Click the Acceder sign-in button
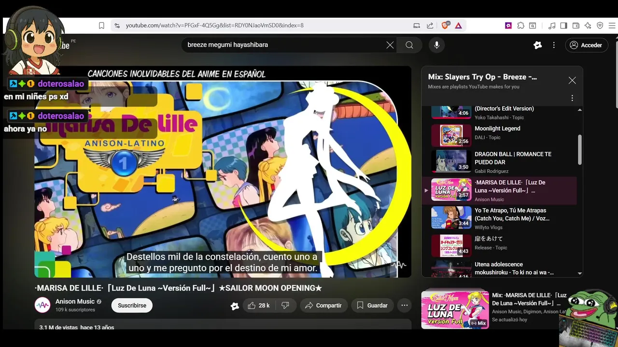This screenshot has width=618, height=347. (x=586, y=45)
